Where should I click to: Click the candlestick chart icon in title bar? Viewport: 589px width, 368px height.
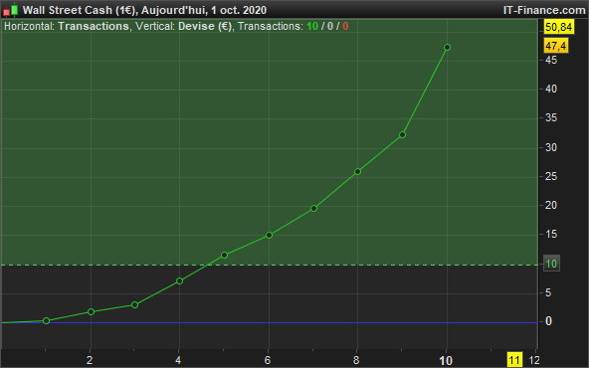coord(10,10)
